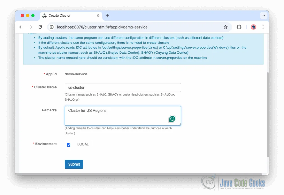Click the demo-service App Id value
The width and height of the screenshot is (284, 195).
(76, 74)
